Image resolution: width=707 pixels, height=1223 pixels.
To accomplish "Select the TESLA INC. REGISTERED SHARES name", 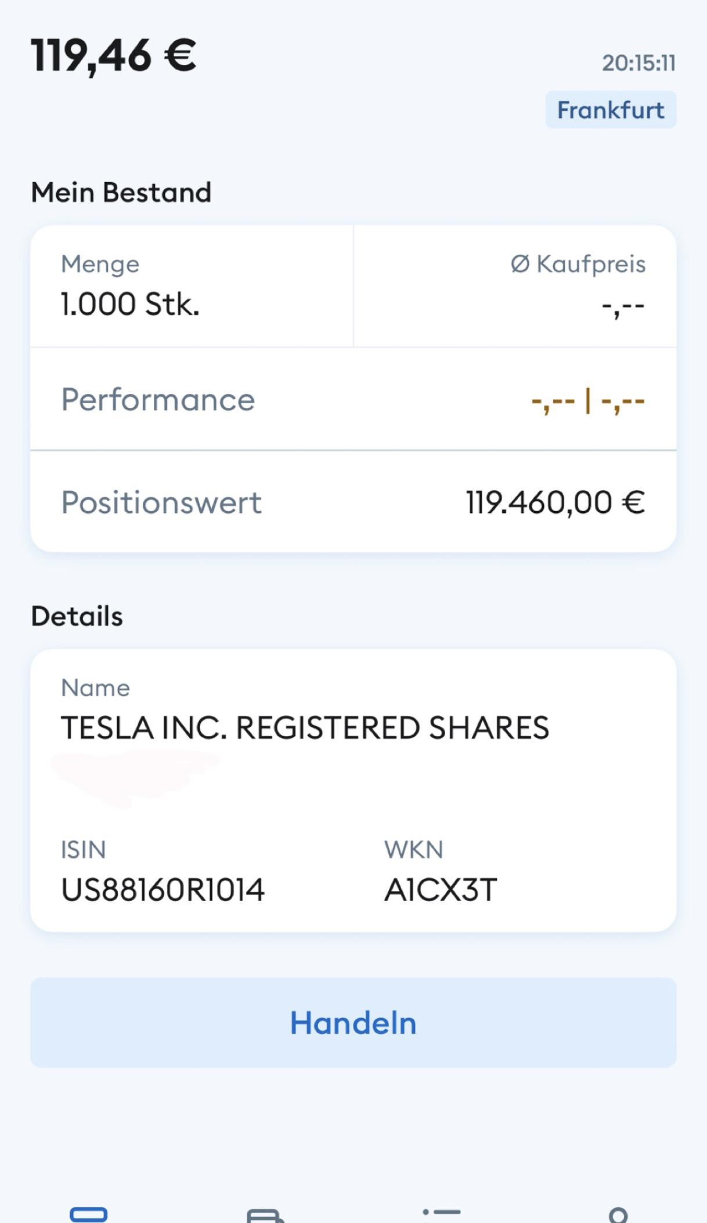I will tap(305, 728).
